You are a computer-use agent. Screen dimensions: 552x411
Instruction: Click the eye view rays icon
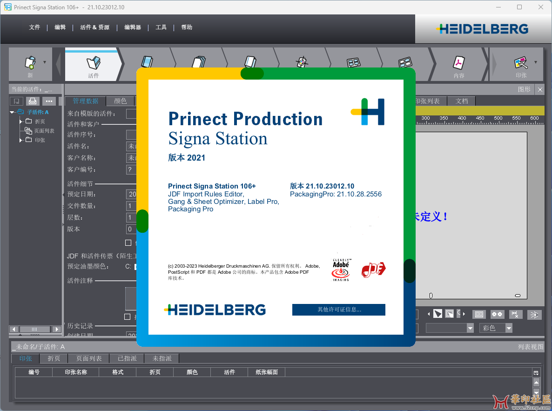click(534, 314)
